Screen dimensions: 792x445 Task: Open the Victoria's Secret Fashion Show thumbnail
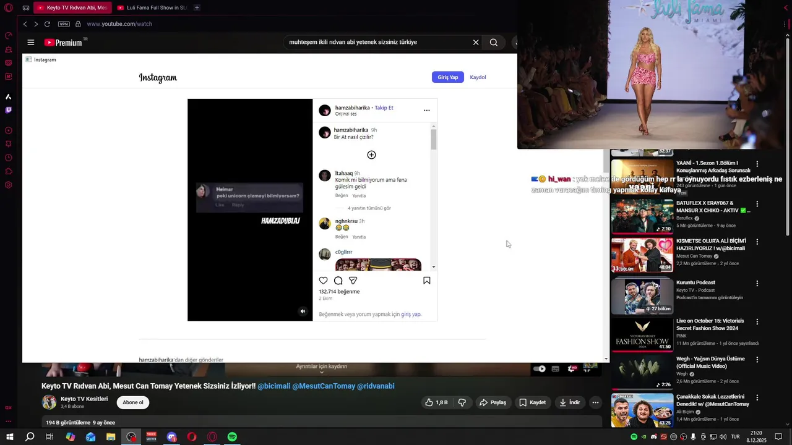(642, 334)
